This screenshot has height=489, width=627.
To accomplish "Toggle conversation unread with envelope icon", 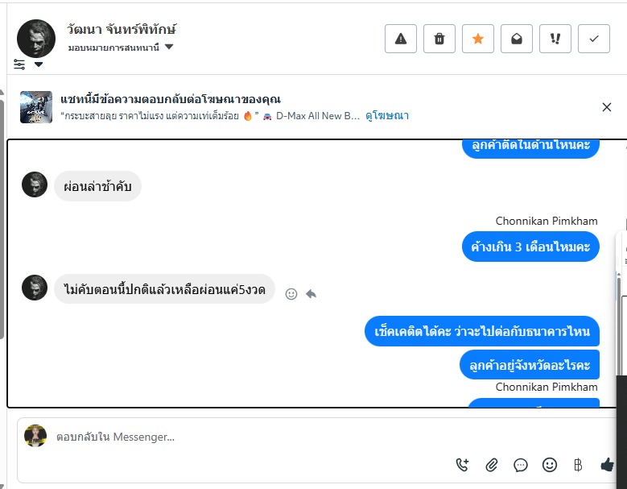I will point(517,39).
